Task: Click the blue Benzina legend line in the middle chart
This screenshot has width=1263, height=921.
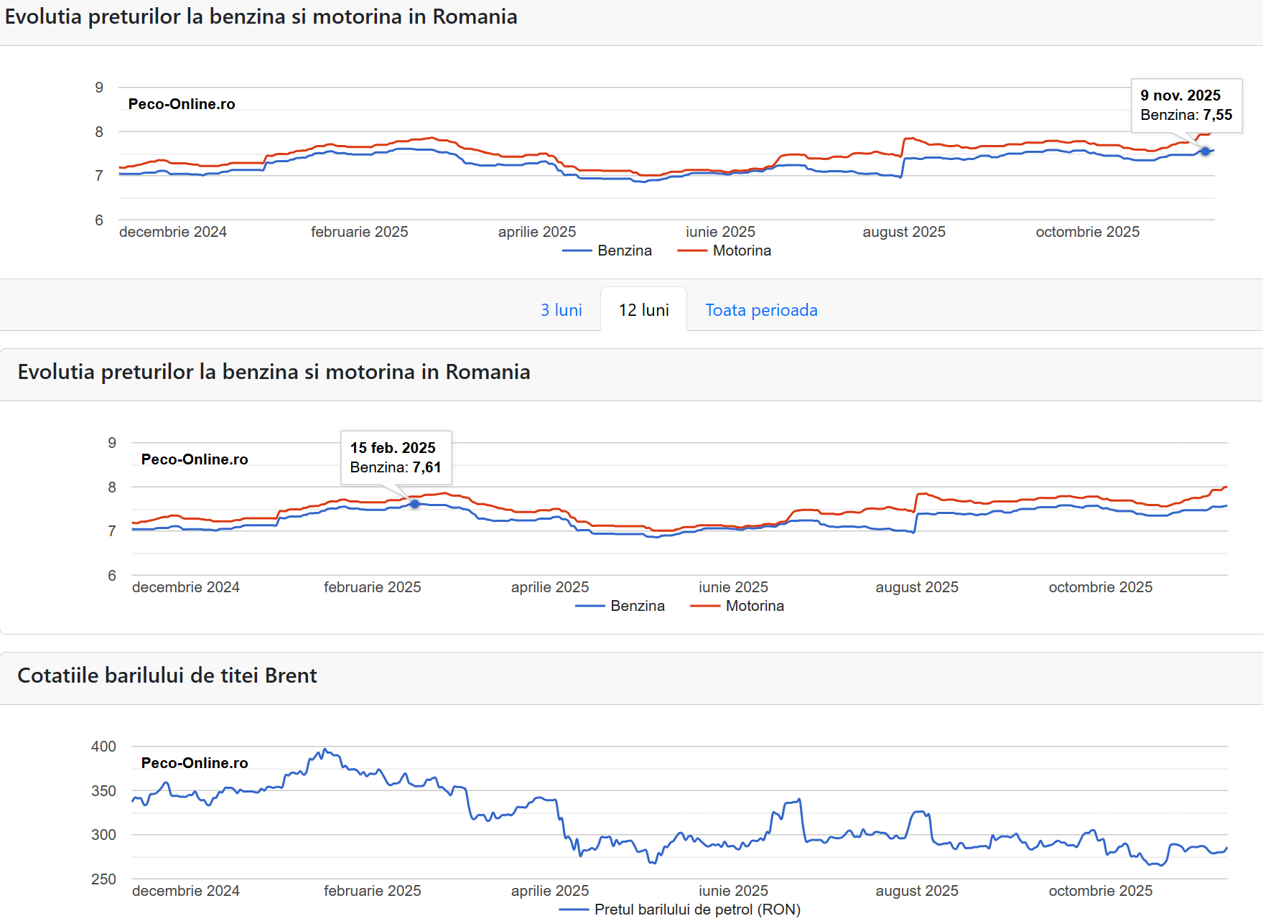Action: 590,606
